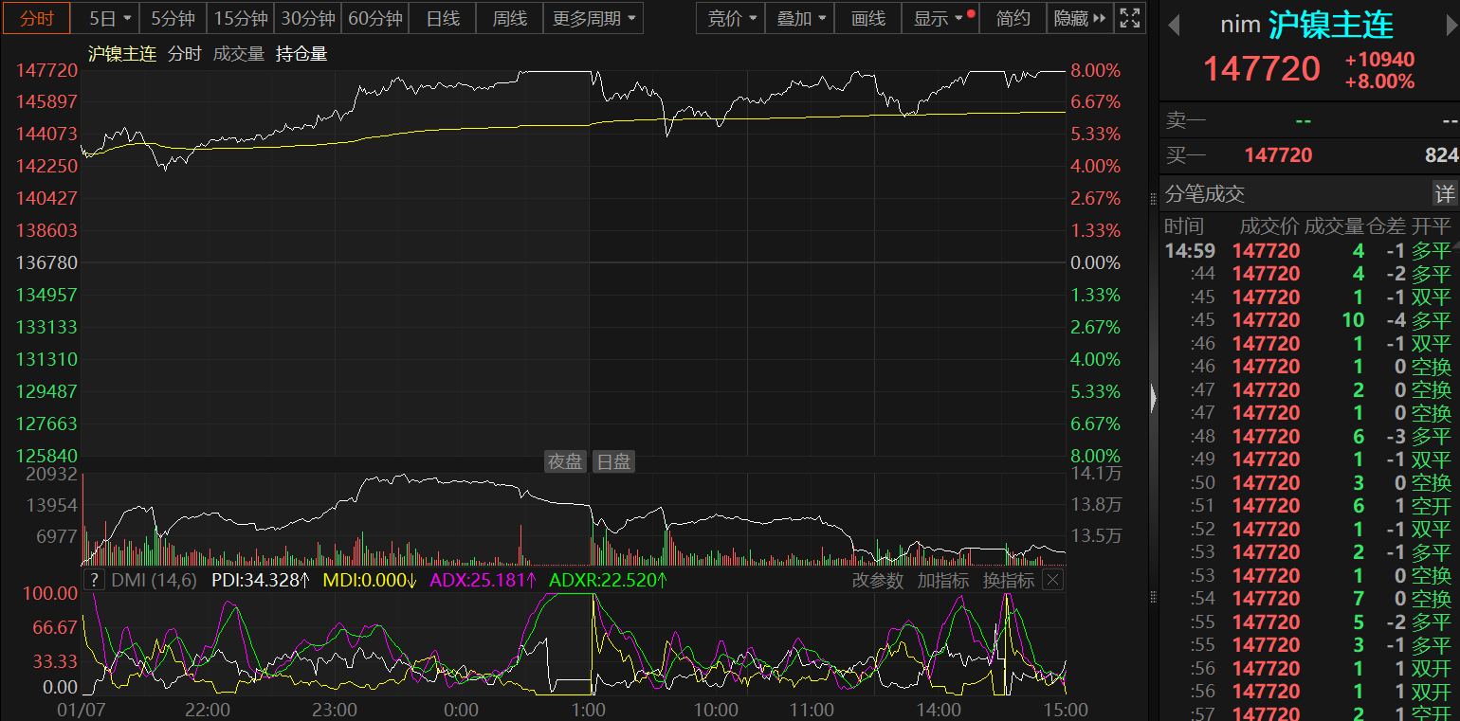The image size is (1460, 721).
Task: Open the 显示 display dropdown
Action: [x=940, y=18]
